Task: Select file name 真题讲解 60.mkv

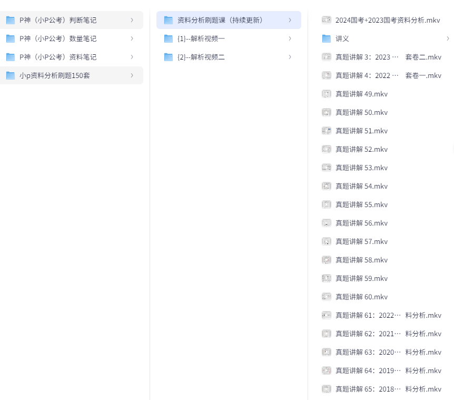Action: coord(362,297)
